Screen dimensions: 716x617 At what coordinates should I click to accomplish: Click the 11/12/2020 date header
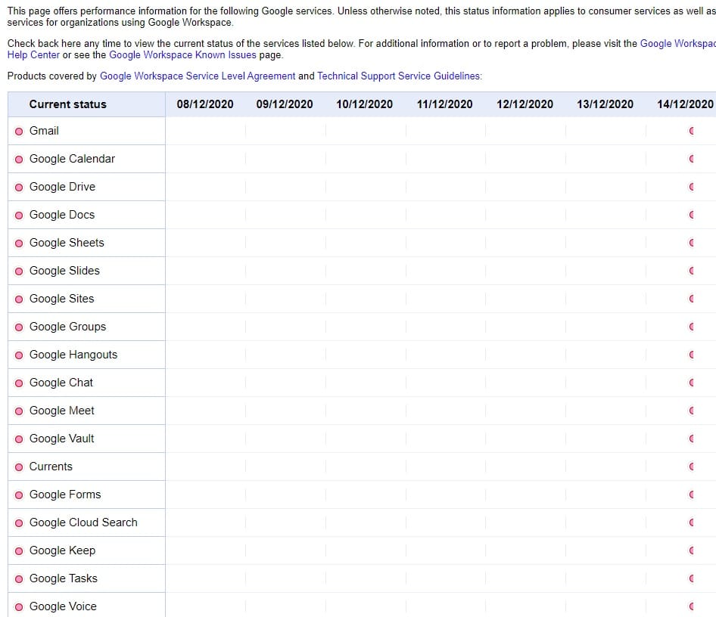445,104
